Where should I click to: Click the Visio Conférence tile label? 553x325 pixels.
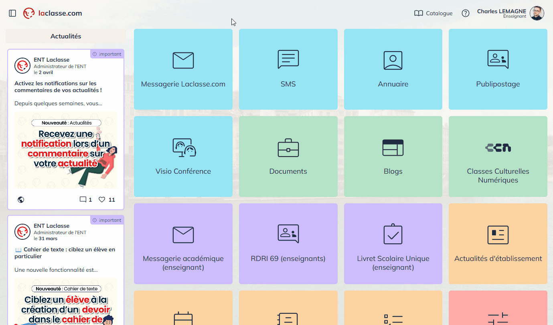tap(183, 171)
